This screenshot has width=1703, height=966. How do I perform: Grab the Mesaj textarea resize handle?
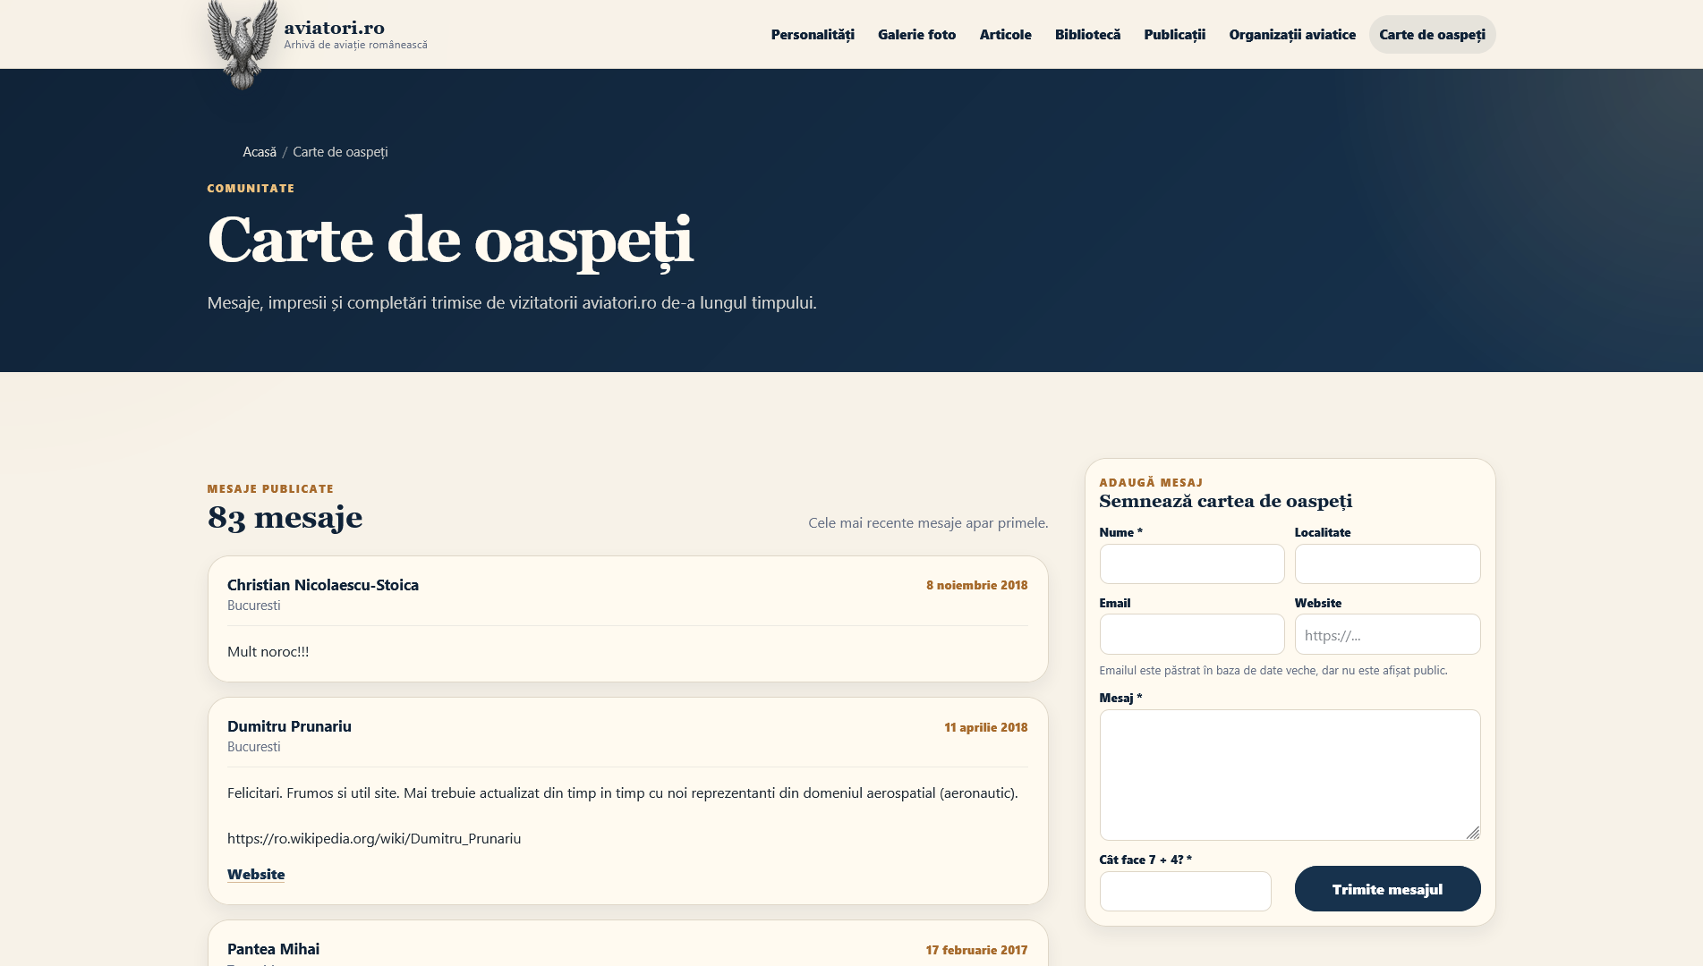1473,833
